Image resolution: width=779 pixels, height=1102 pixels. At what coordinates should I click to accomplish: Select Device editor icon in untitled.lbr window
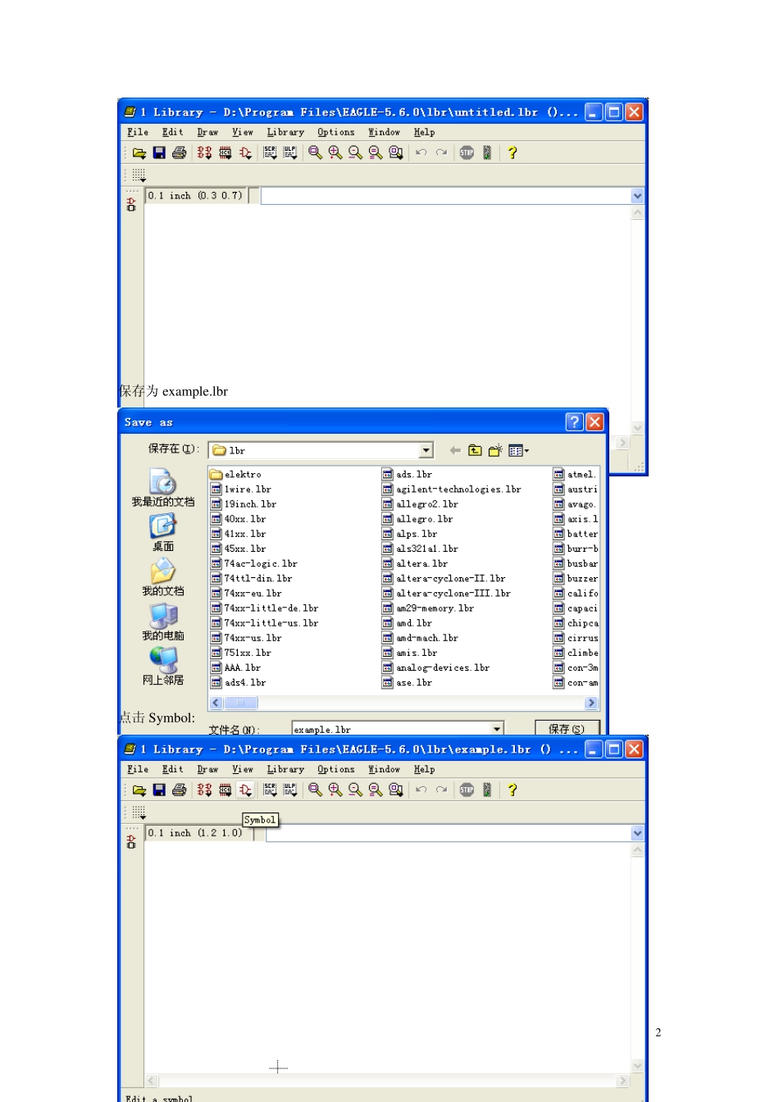coord(204,153)
